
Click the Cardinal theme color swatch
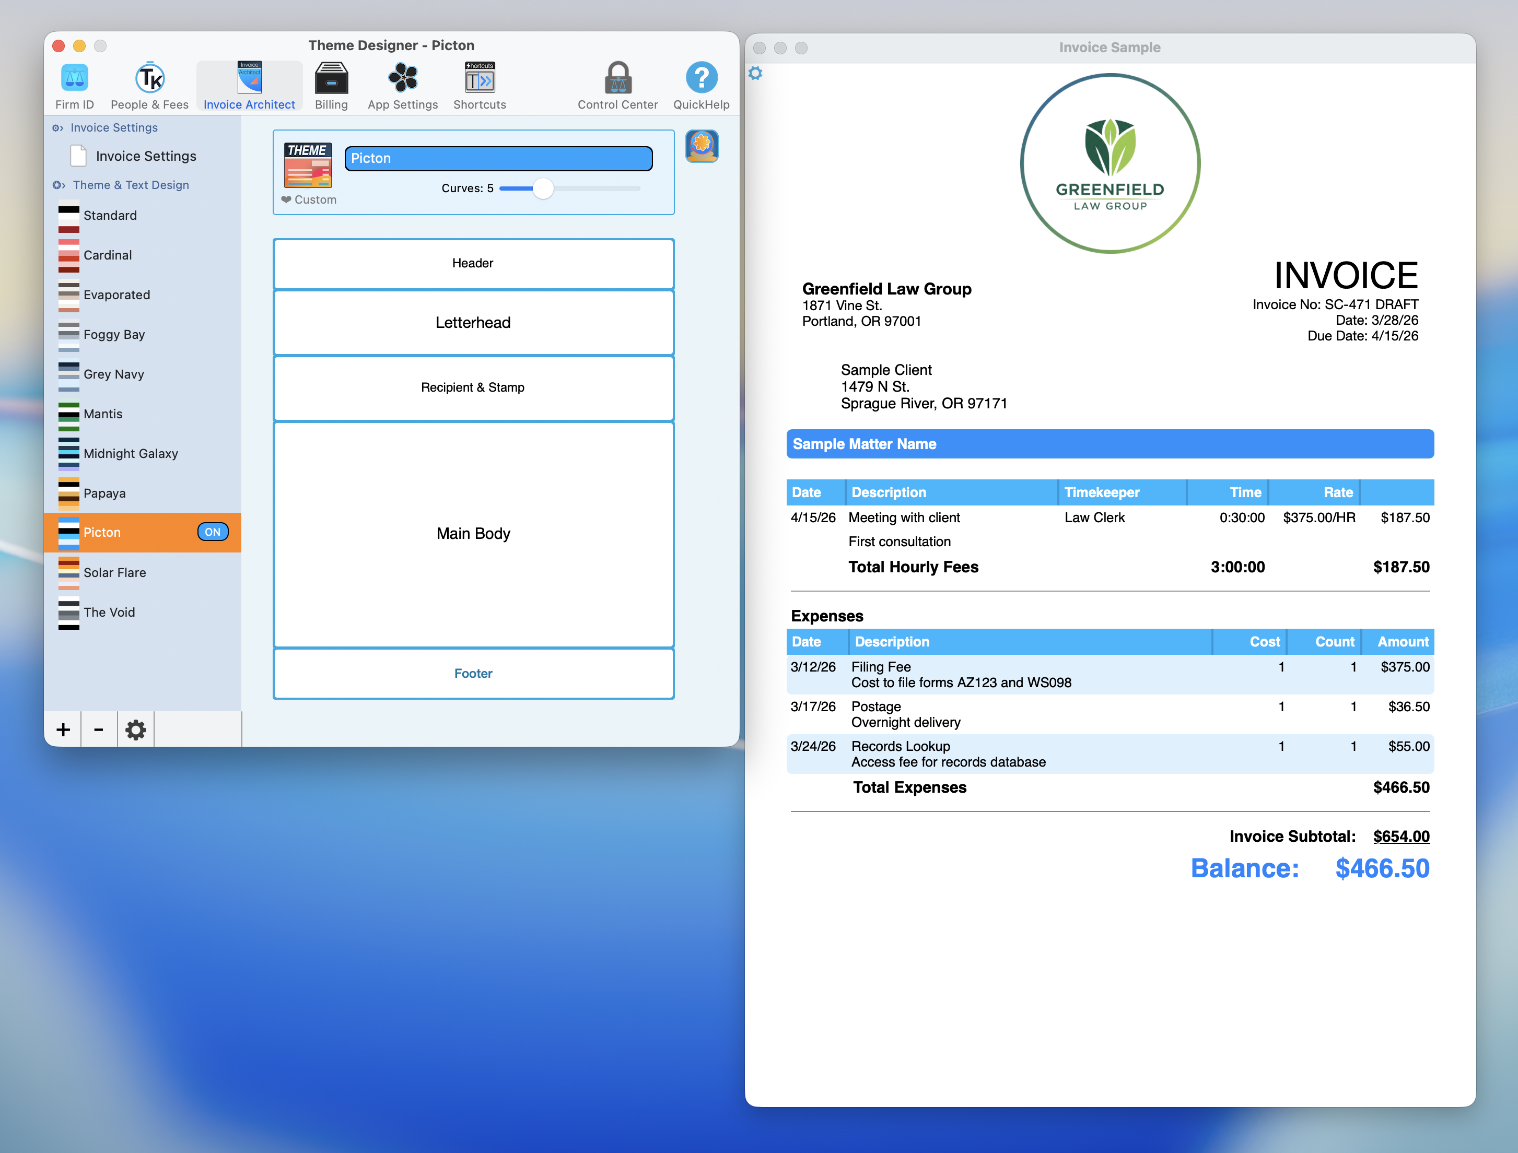click(68, 255)
